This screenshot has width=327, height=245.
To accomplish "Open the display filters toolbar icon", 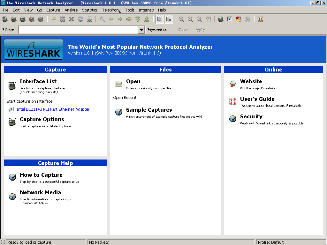I will (x=230, y=19).
